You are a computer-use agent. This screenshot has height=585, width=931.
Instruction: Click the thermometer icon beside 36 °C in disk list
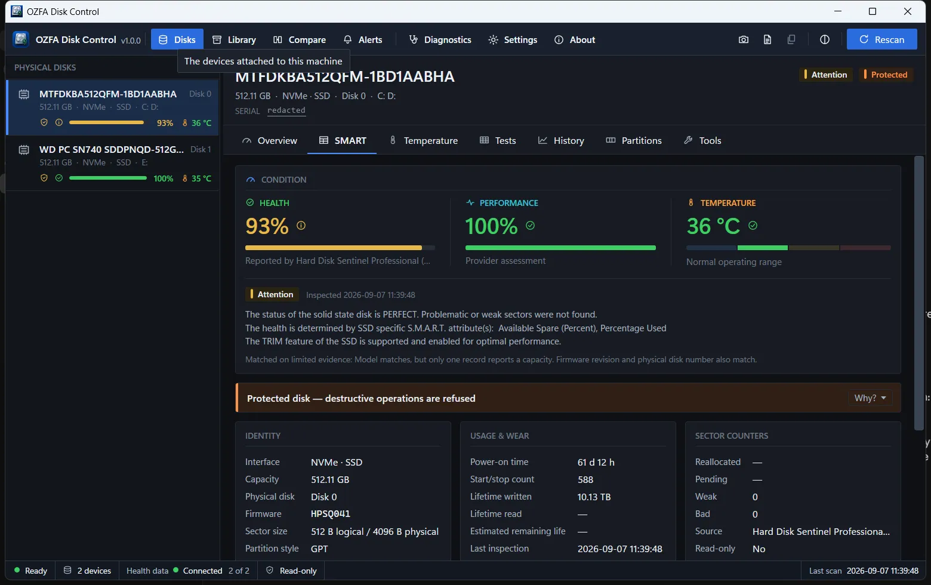pos(185,122)
